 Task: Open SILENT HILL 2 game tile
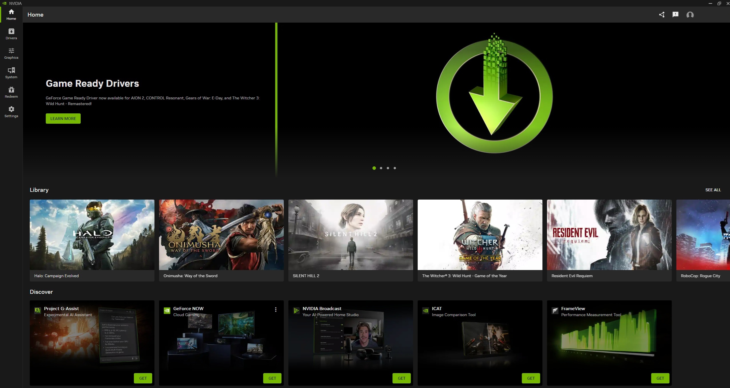pyautogui.click(x=351, y=240)
